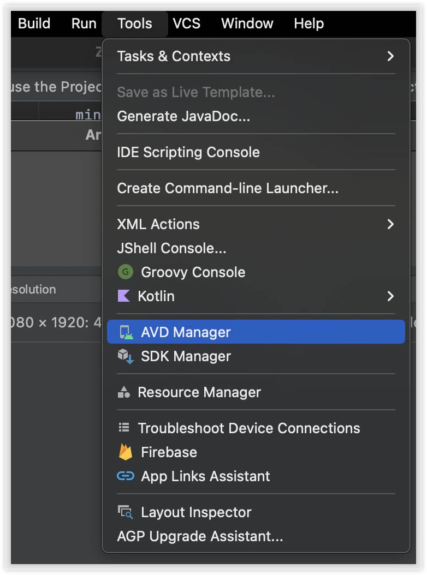Click the SDK Manager box icon
The width and height of the screenshot is (427, 575).
(x=126, y=356)
